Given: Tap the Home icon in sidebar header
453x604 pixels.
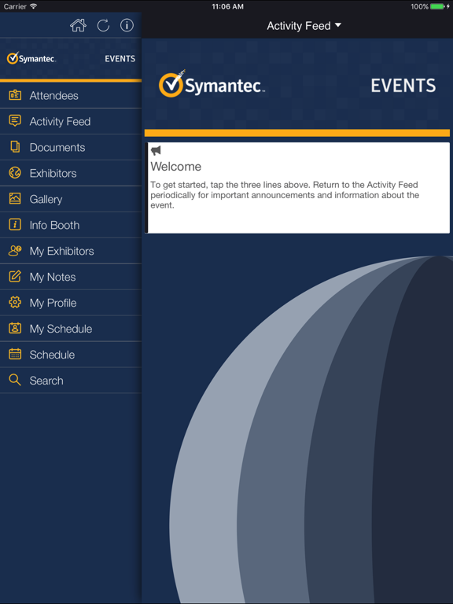Looking at the screenshot, I should pos(78,25).
